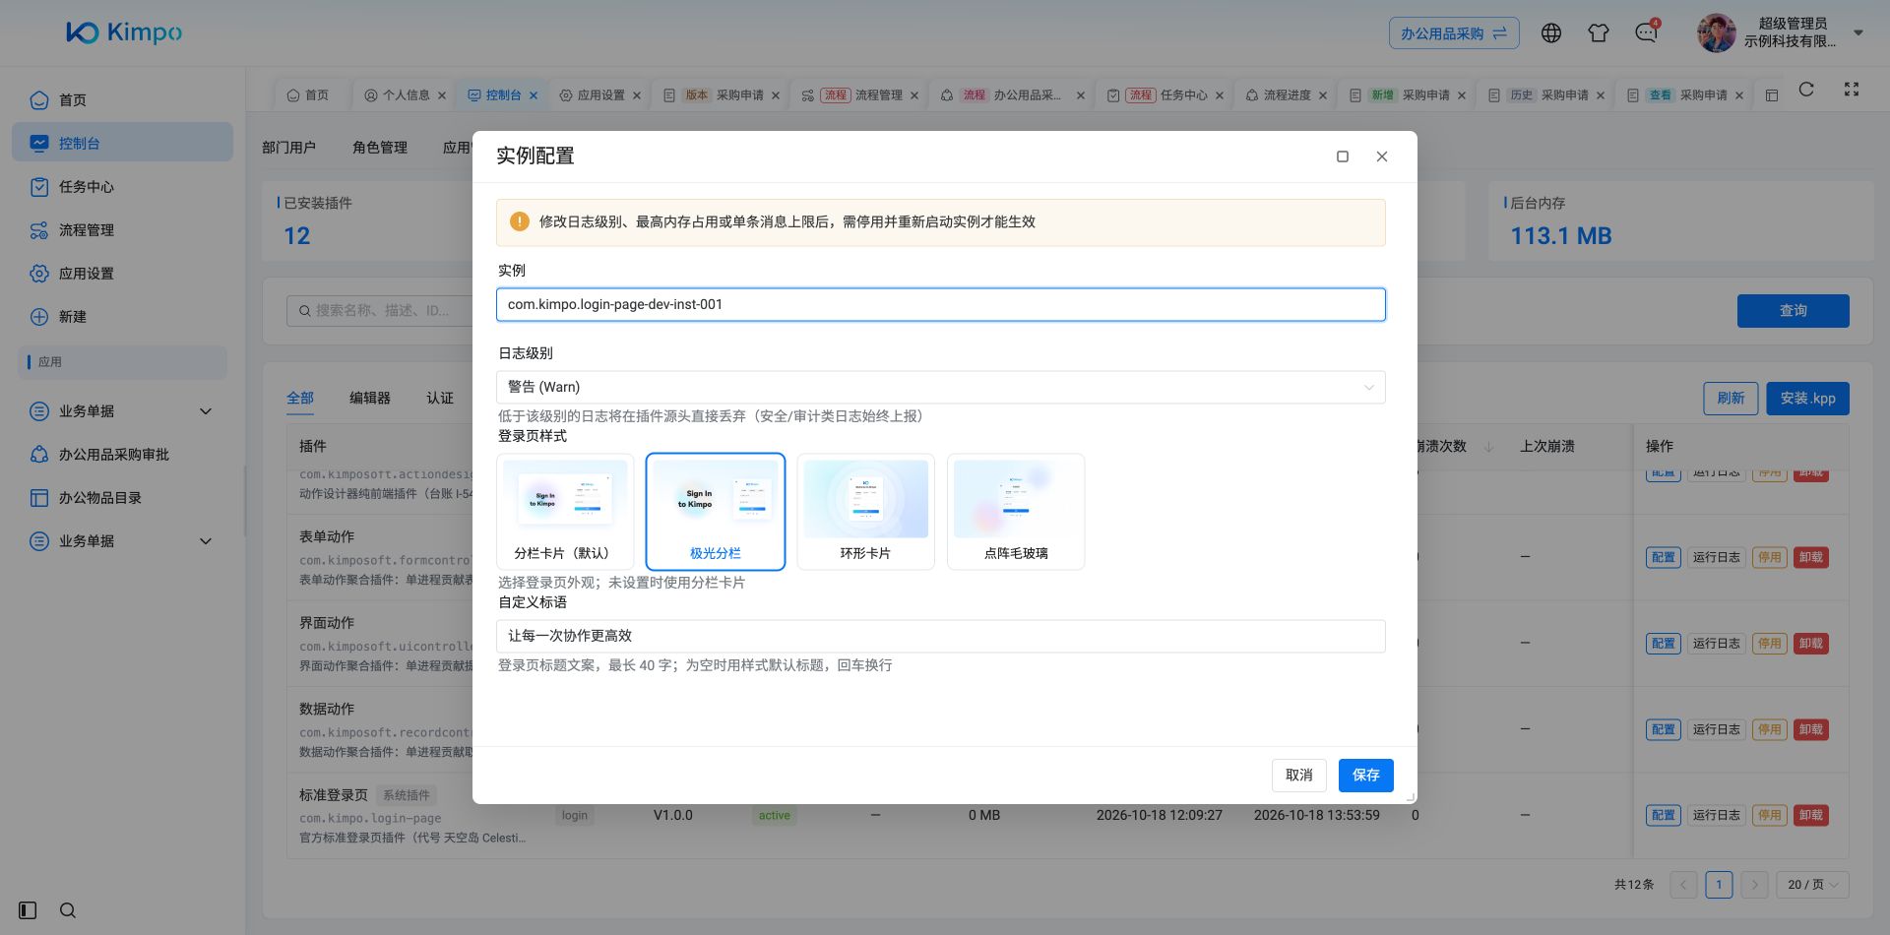The width and height of the screenshot is (1890, 935).
Task: Click the 自定义标语 input field
Action: [x=941, y=636]
